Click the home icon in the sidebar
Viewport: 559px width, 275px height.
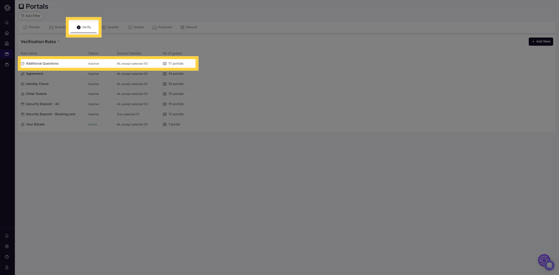pyautogui.click(x=7, y=33)
